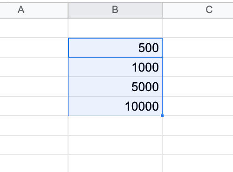
Task: Click the border between column A and B headers
Action: coord(68,10)
